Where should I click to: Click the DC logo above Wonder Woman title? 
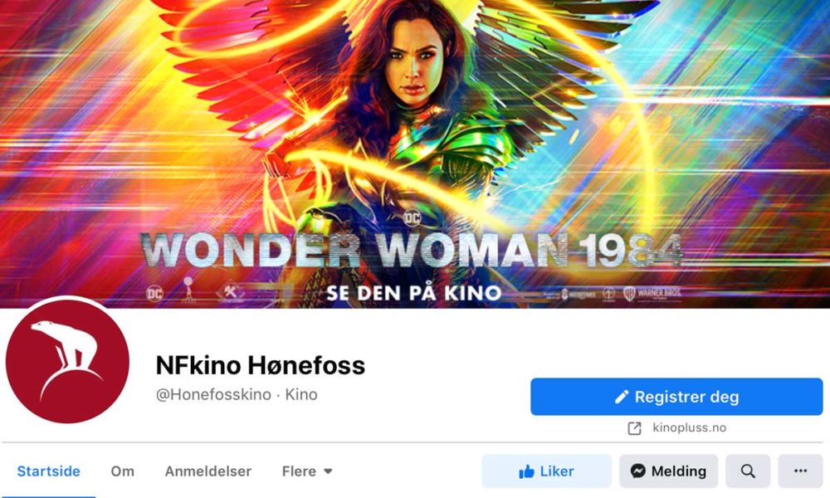point(412,217)
